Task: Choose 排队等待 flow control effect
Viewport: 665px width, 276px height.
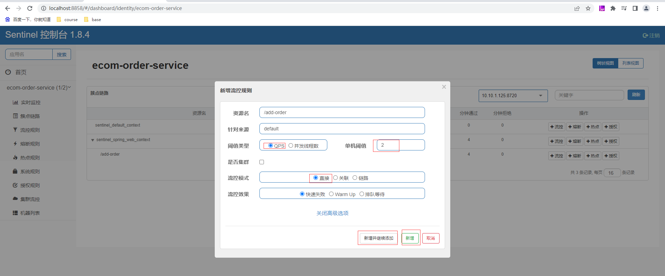Action: [362, 194]
